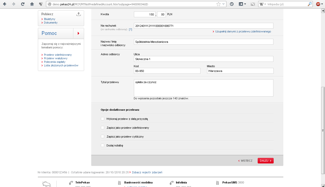Click the Na rachunek account number field
This screenshot has height=187, width=325.
tap(204, 26)
